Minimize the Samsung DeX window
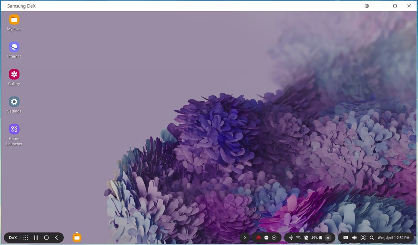Image resolution: width=418 pixels, height=245 pixels. pos(381,6)
